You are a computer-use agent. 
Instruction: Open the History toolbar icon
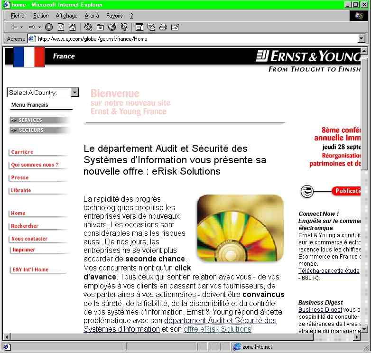(x=112, y=28)
